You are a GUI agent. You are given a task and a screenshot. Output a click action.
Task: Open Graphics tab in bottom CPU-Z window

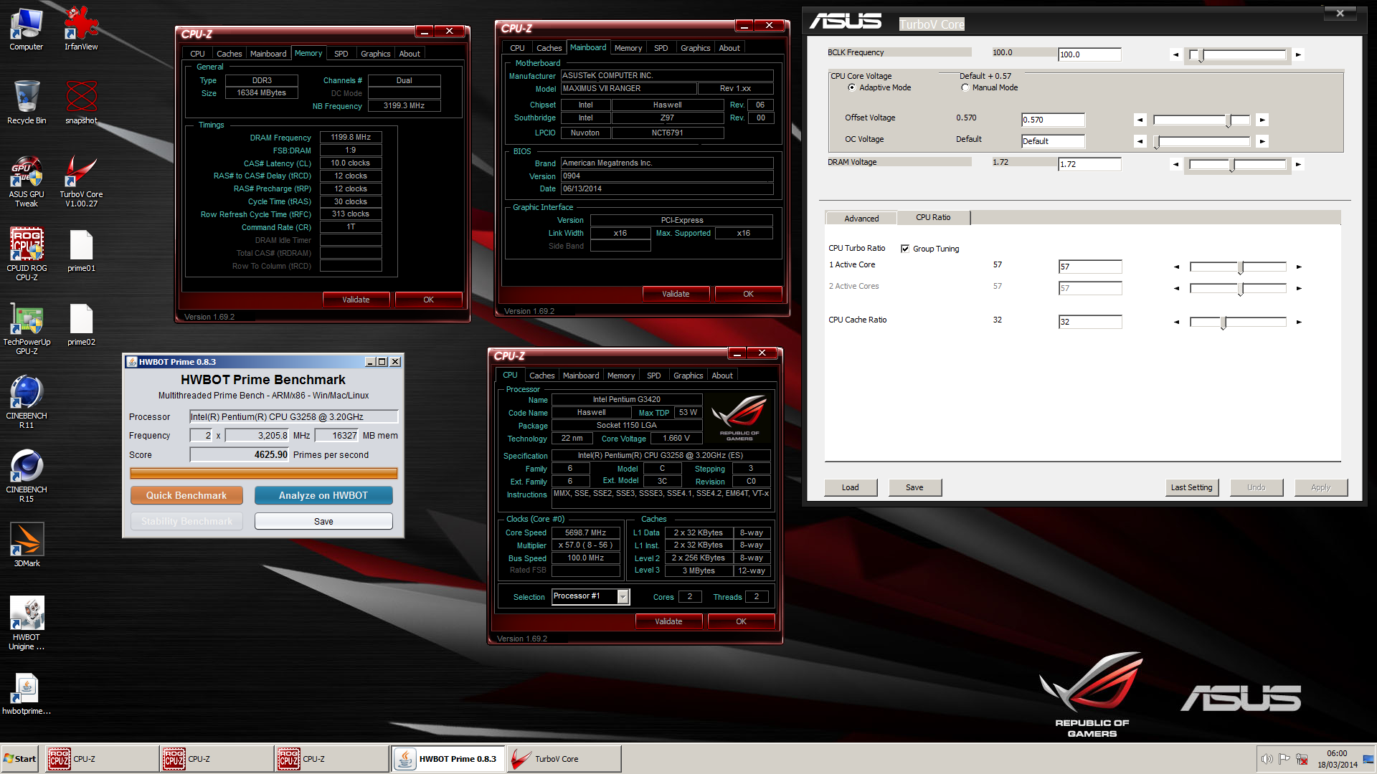pos(688,376)
